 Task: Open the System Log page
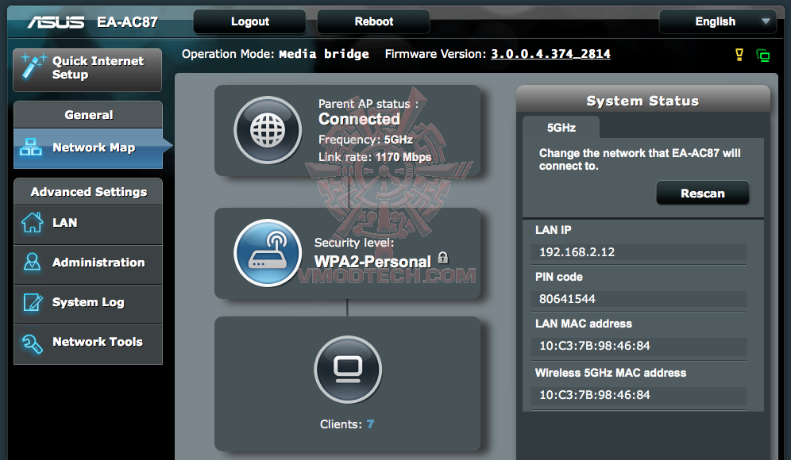(x=88, y=304)
